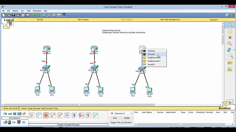Pick the Place Note tool
The height and width of the screenshot is (132, 236).
(230, 31)
